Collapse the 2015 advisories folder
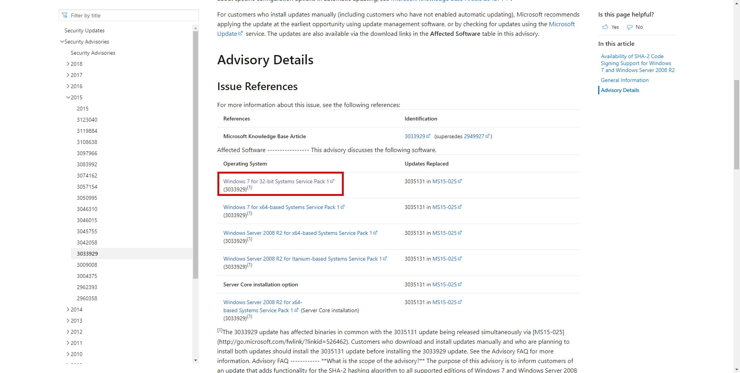This screenshot has height=373, width=740. pos(68,97)
